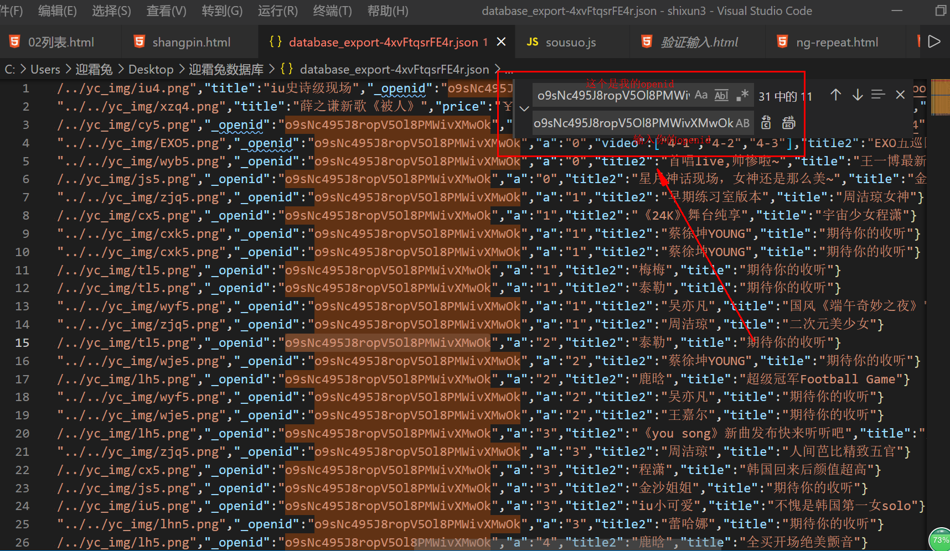Image resolution: width=950 pixels, height=551 pixels.
Task: Click line number 1 in gutter
Action: 25,89
